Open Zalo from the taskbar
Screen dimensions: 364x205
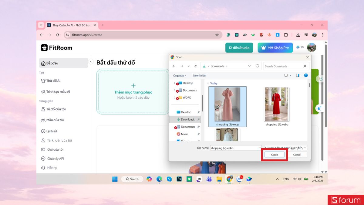(x=239, y=179)
